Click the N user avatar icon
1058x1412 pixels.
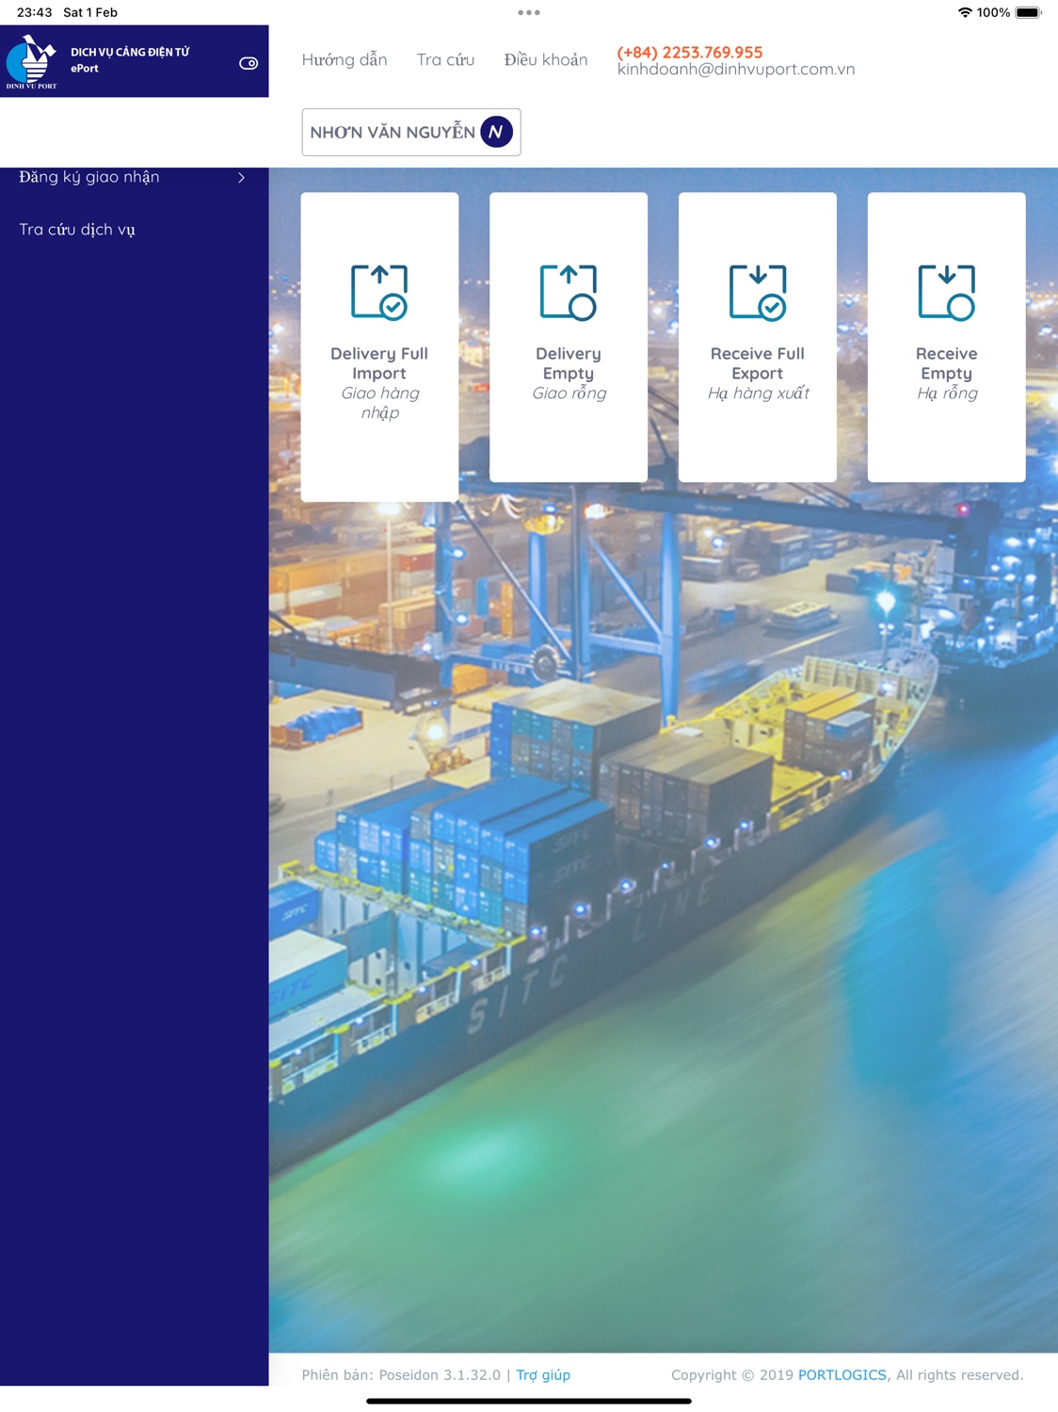[x=496, y=132]
